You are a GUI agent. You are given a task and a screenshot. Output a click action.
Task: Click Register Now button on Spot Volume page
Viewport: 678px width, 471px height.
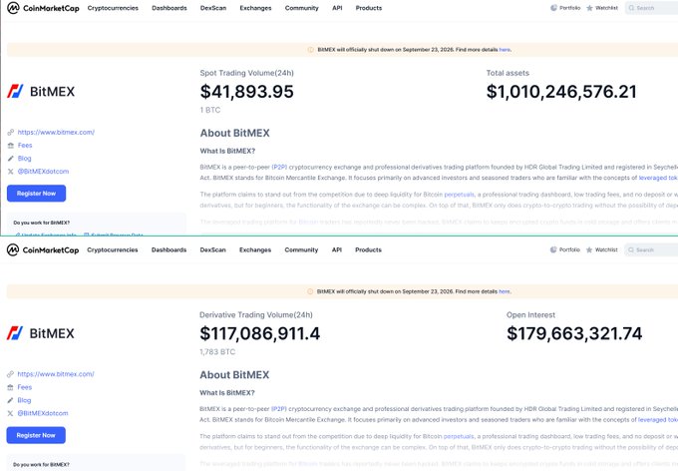(36, 194)
